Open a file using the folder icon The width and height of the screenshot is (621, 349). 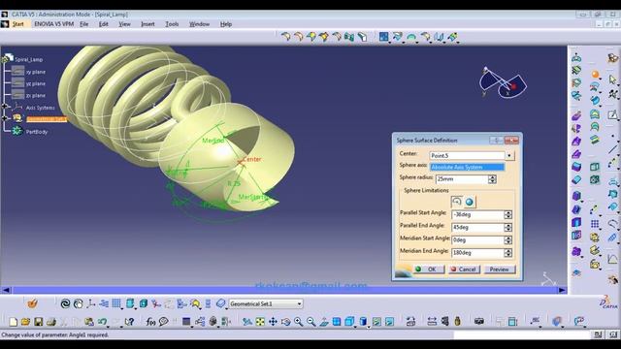pyautogui.click(x=25, y=322)
